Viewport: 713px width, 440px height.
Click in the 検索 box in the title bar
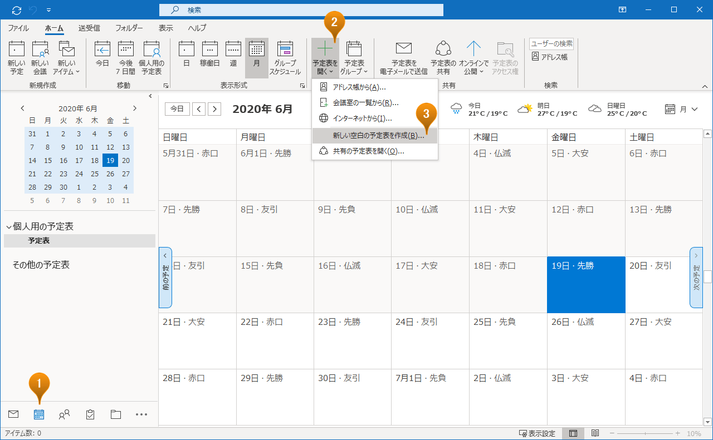[301, 10]
